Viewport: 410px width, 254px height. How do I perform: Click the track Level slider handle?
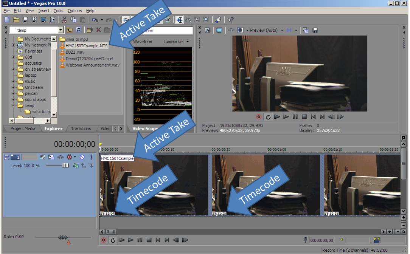coord(65,166)
